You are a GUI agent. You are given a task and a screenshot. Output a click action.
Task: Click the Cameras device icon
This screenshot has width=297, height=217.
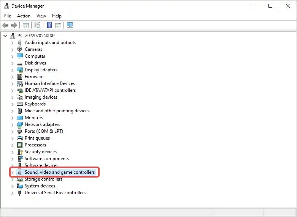point(20,49)
